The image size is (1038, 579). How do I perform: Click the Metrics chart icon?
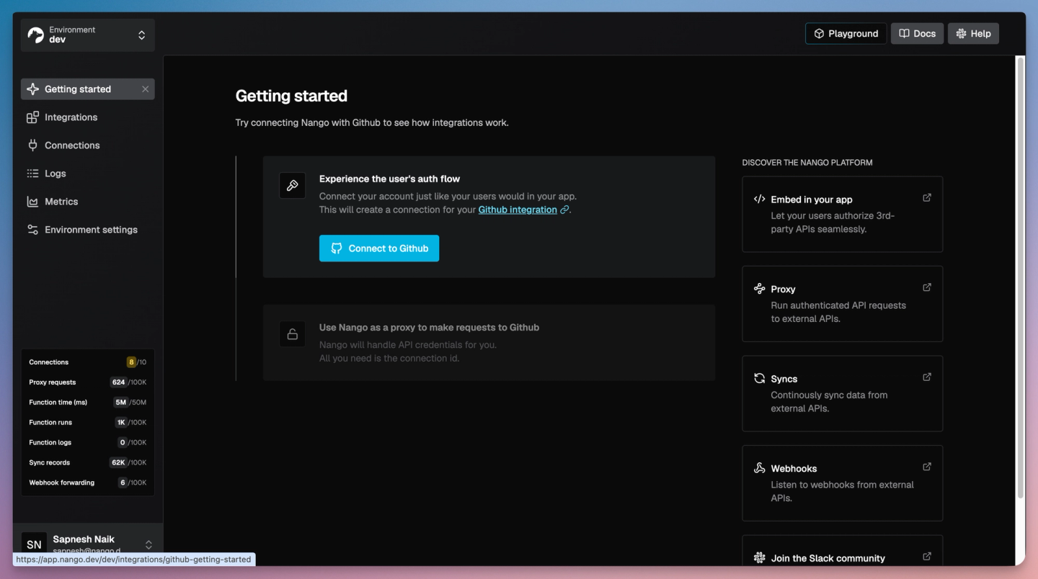pos(32,202)
